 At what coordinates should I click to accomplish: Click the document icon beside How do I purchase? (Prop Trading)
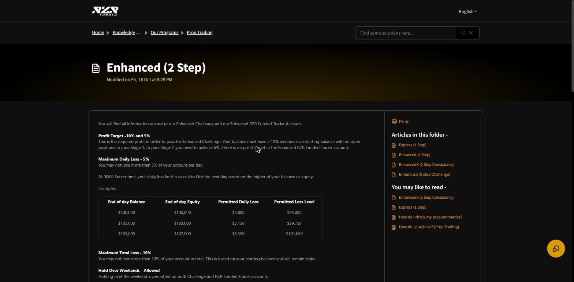pos(394,227)
